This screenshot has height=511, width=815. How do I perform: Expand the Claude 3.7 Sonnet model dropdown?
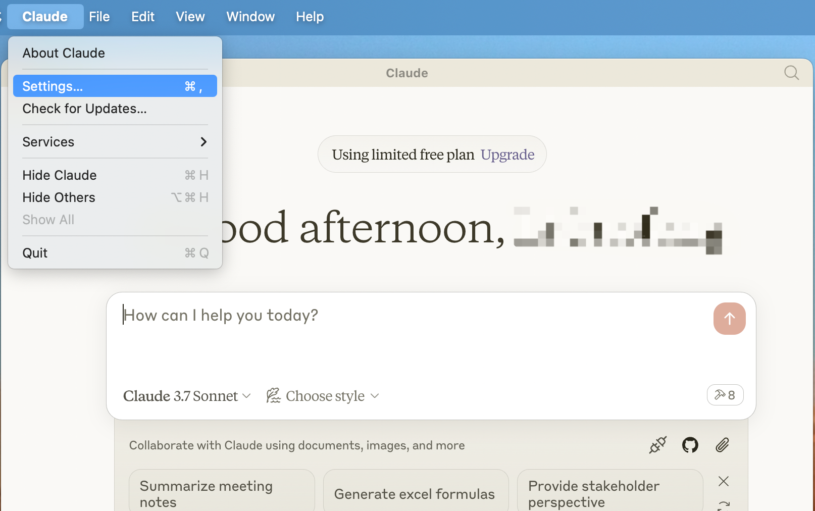[x=187, y=396]
